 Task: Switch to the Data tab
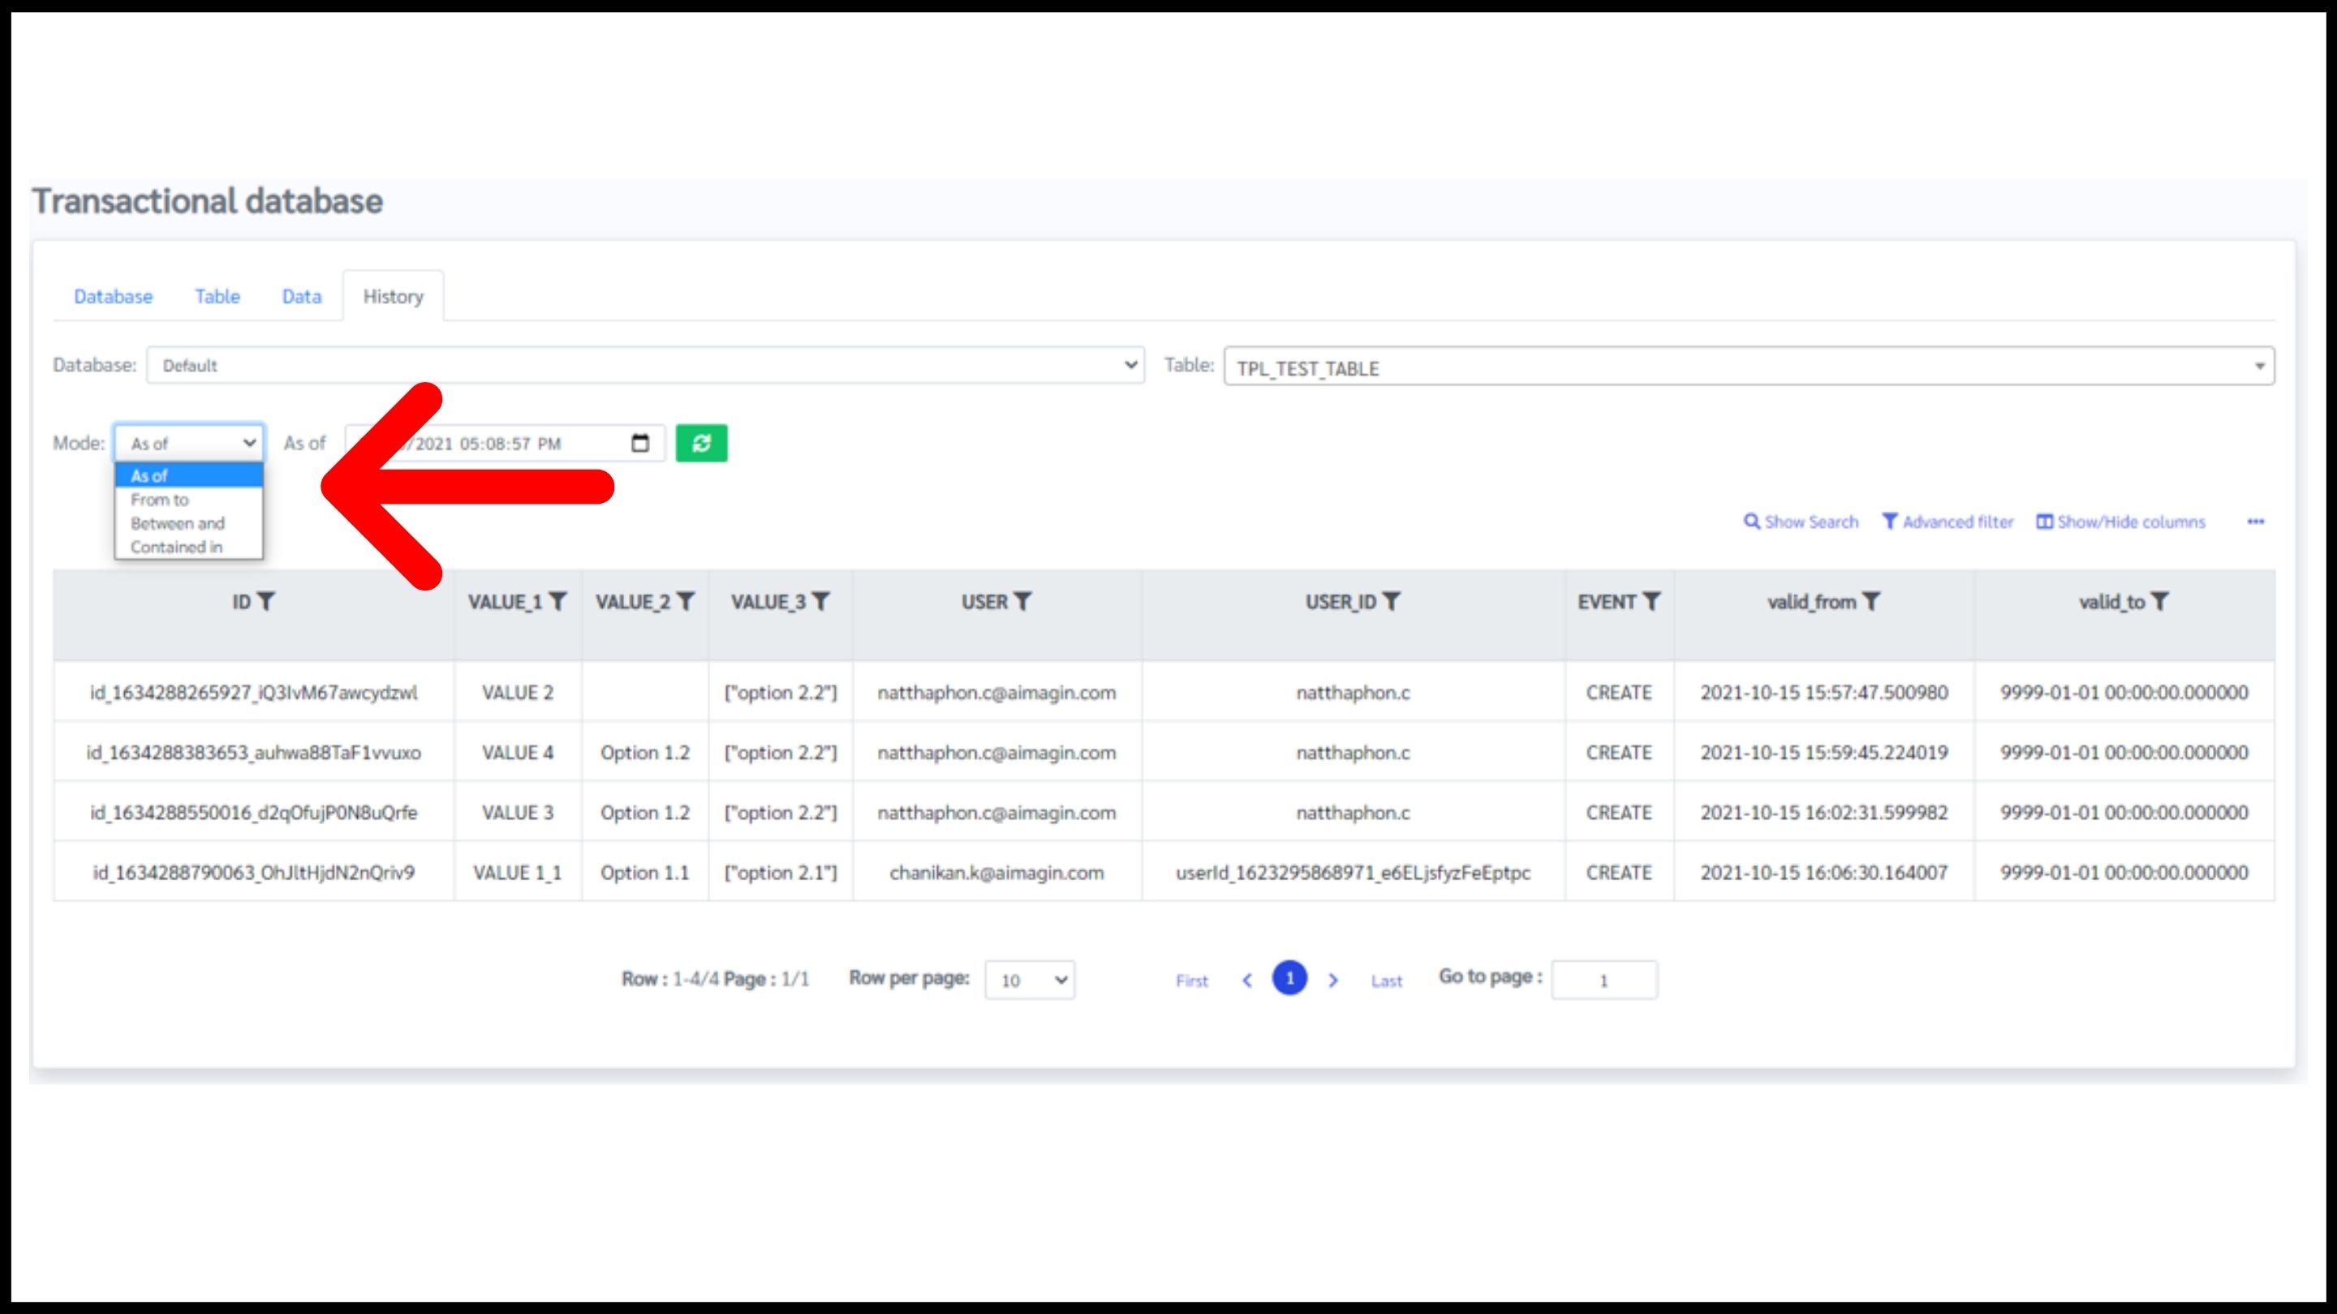coord(301,297)
